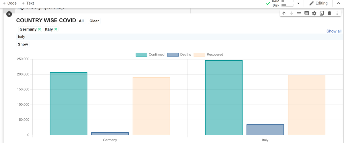The width and height of the screenshot is (344, 143).
Task: Open the Show all link
Action: click(x=334, y=31)
